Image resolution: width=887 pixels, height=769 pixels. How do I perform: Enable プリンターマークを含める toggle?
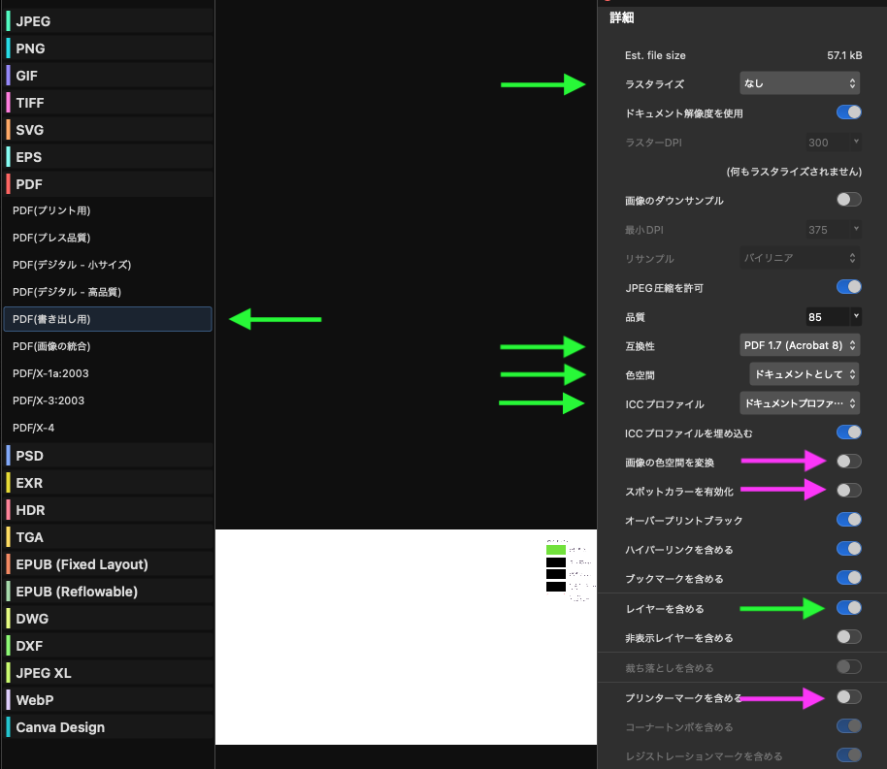(848, 696)
